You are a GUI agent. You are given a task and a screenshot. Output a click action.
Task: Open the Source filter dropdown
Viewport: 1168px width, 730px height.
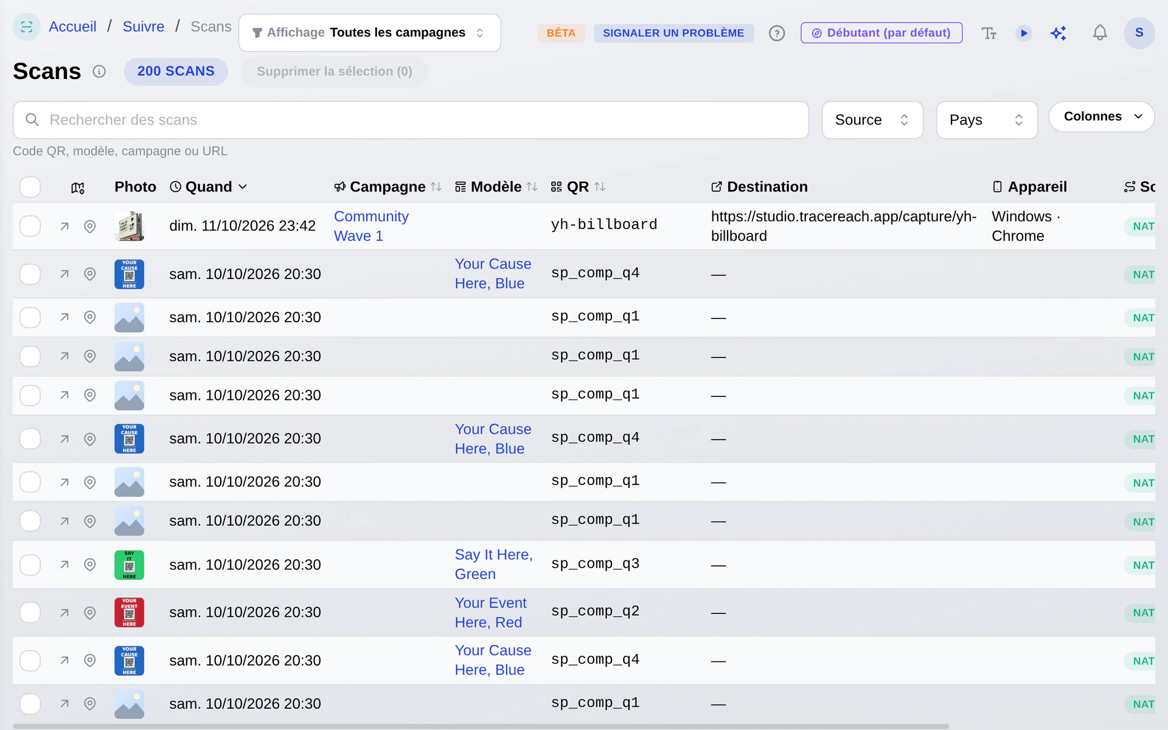[872, 120]
